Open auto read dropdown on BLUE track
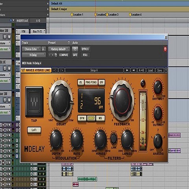 (x=5, y=81)
